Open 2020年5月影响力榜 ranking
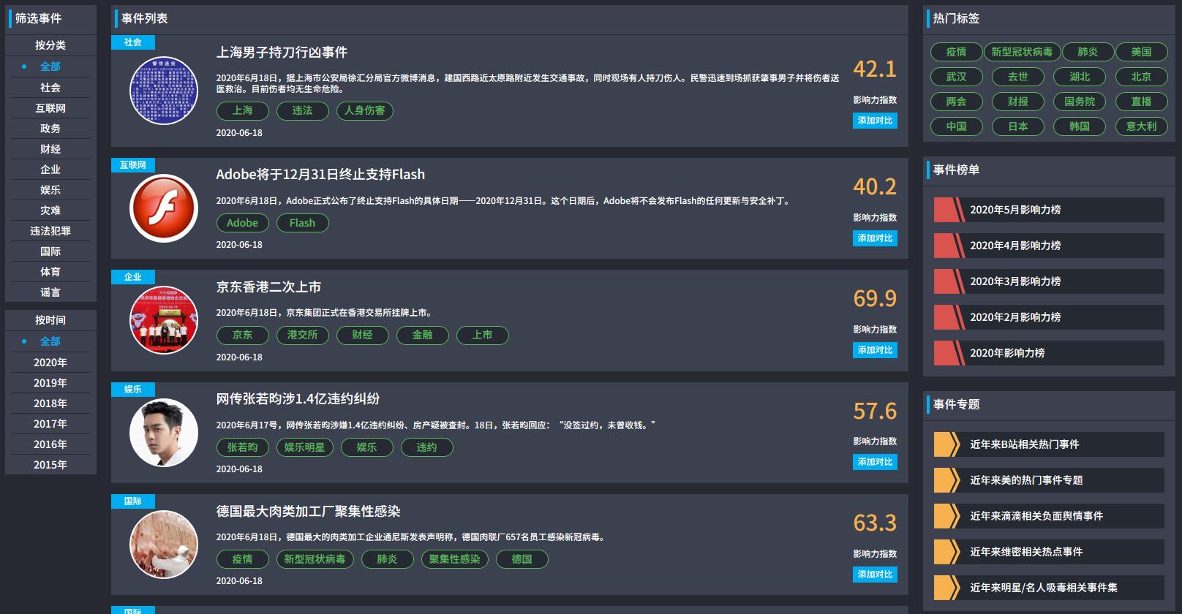 [1049, 210]
